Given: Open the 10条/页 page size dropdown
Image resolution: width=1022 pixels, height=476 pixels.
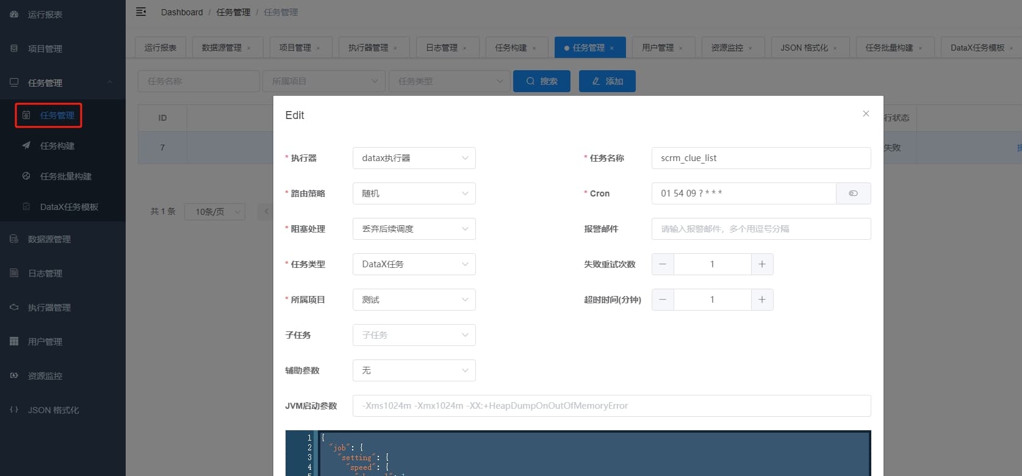Looking at the screenshot, I should [215, 212].
